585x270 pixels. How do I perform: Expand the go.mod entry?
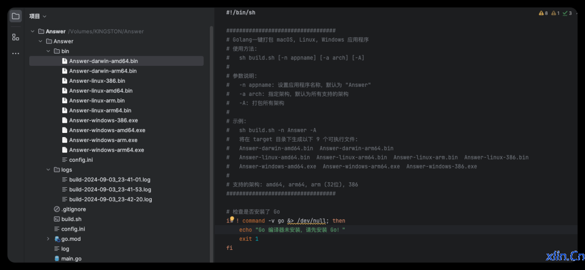(48, 238)
